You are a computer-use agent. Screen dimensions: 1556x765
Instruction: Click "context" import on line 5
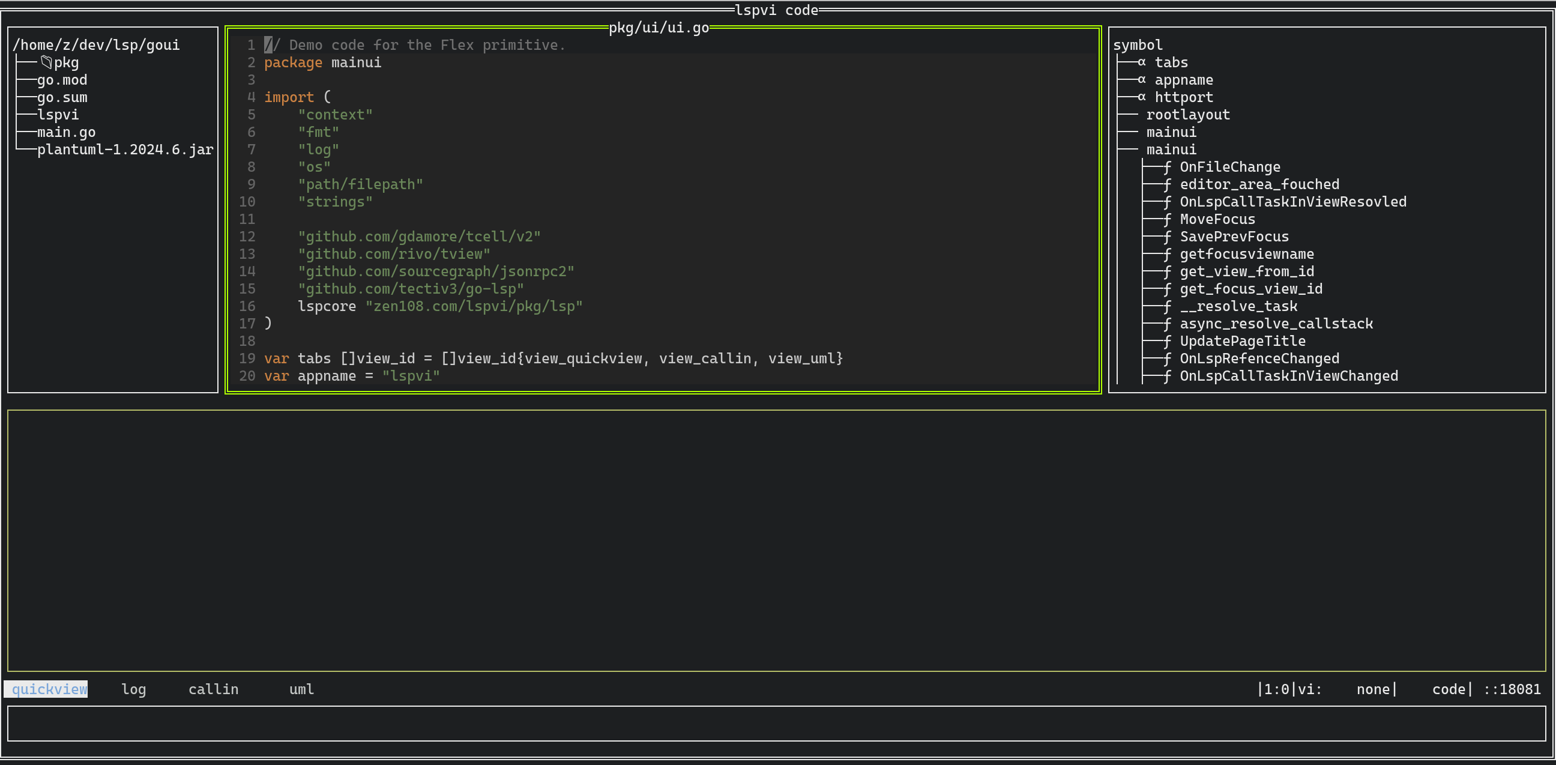335,115
